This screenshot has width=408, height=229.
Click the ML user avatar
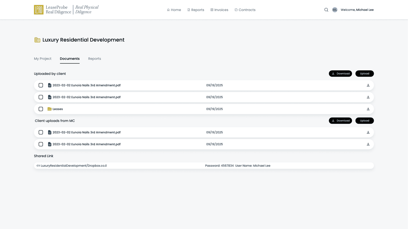tap(335, 10)
